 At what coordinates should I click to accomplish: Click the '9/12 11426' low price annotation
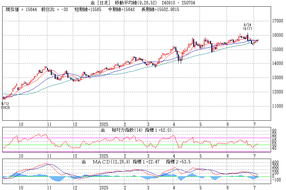[x=5, y=106]
